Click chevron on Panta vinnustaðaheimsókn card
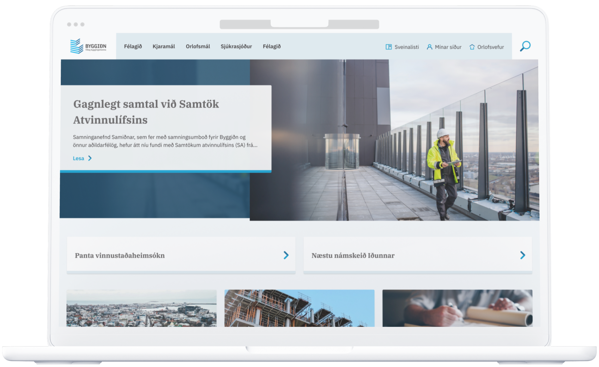This screenshot has height=367, width=599. (x=286, y=255)
